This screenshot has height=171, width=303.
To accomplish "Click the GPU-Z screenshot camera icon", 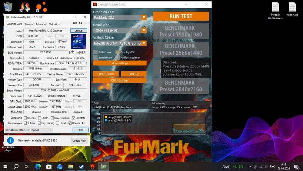I will (x=75, y=23).
